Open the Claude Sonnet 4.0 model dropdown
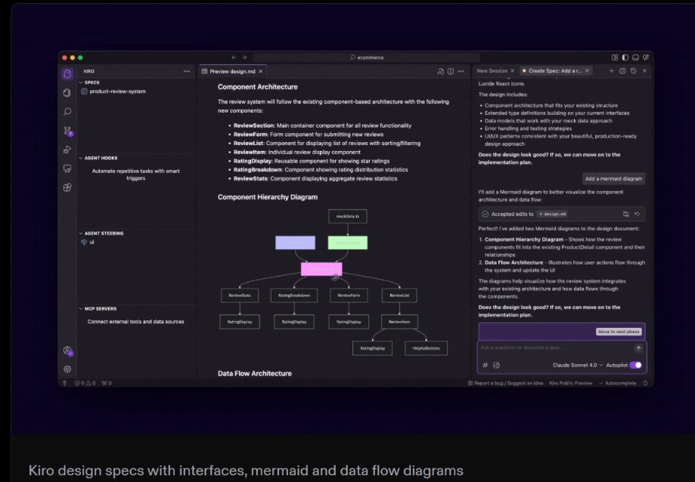 578,365
